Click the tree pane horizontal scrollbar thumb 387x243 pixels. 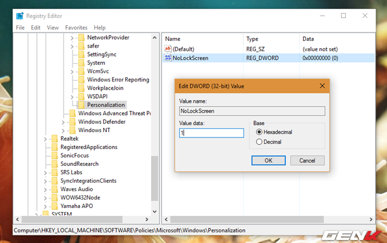coord(72,219)
